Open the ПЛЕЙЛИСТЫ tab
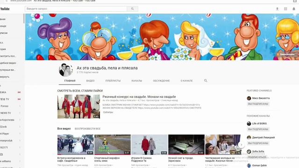This screenshot has height=168, width=299. point(113,81)
